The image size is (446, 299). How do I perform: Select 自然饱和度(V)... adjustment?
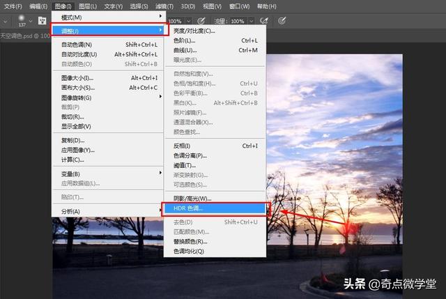pos(215,74)
